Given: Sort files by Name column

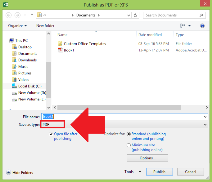Looking at the screenshot, I should 62,35.
